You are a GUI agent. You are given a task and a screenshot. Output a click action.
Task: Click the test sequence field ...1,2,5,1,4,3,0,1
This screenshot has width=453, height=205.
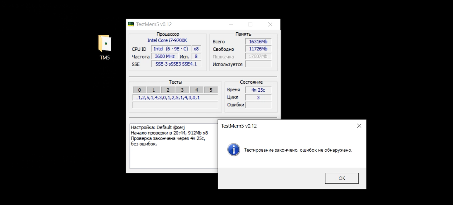click(175, 98)
